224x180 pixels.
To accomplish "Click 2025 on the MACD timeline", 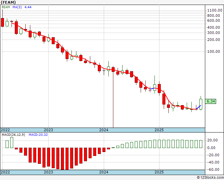I will [159, 172].
